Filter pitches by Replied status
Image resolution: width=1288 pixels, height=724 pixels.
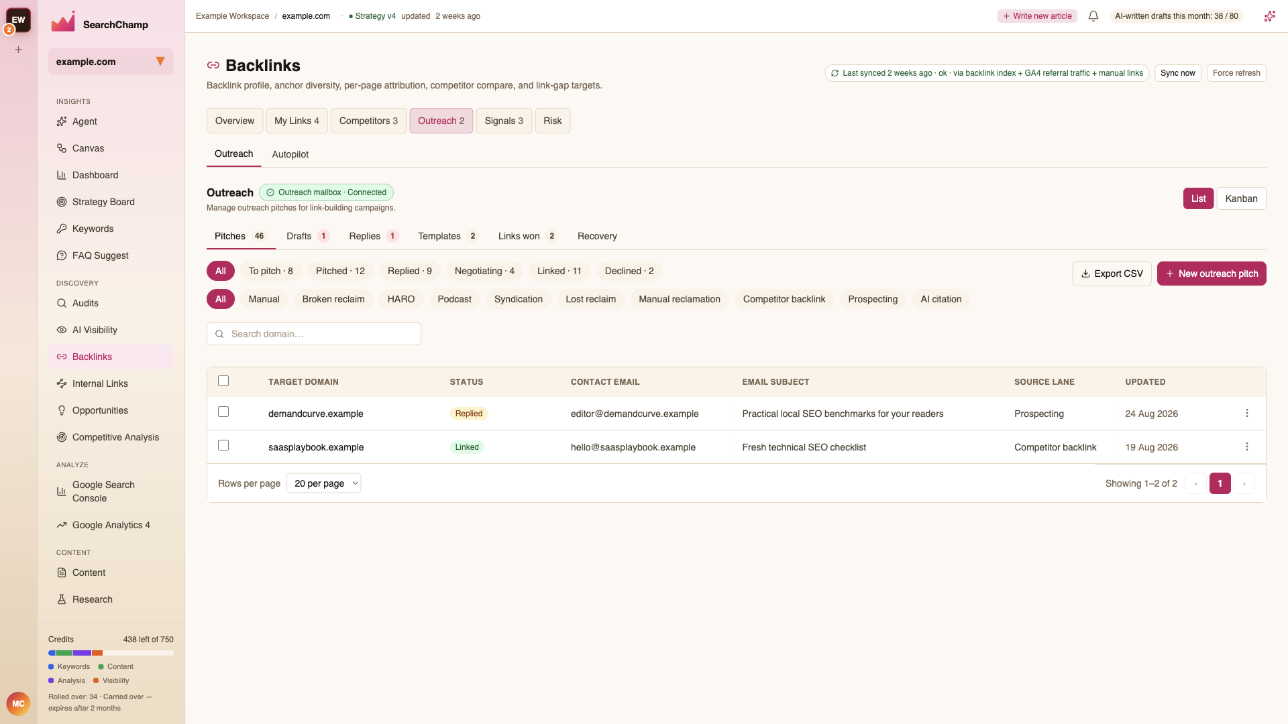click(410, 271)
